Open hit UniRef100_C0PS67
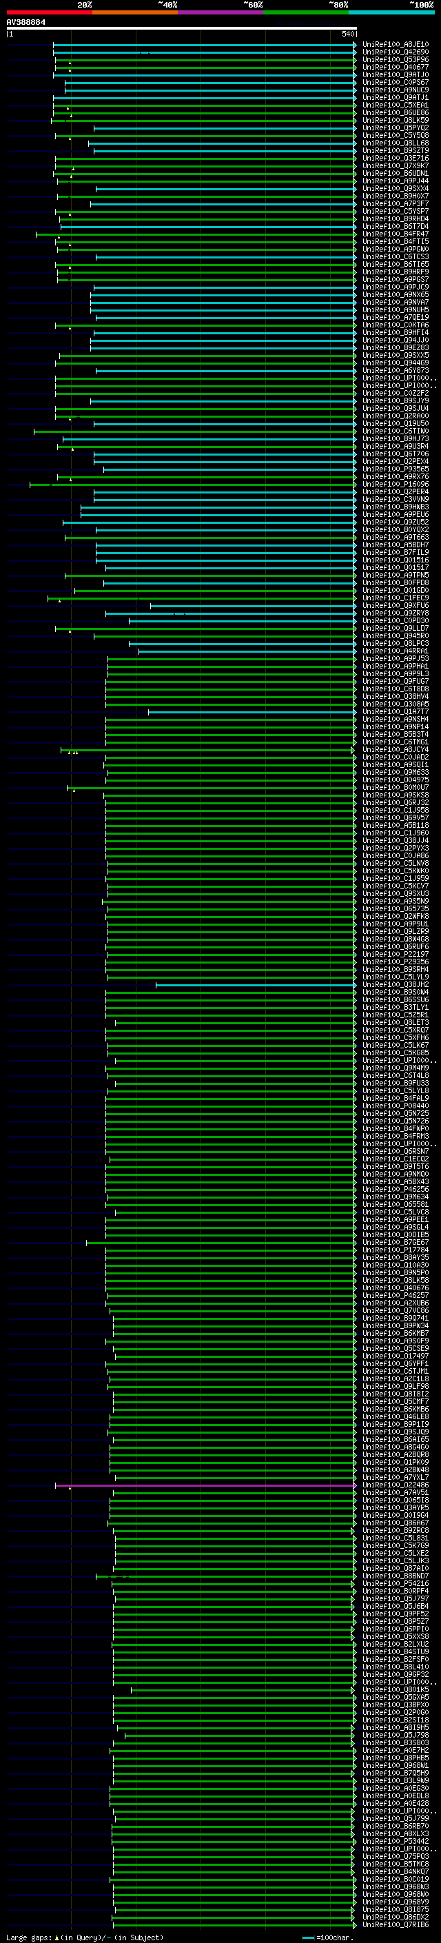Screen dimensions: 441x1943 tap(396, 82)
